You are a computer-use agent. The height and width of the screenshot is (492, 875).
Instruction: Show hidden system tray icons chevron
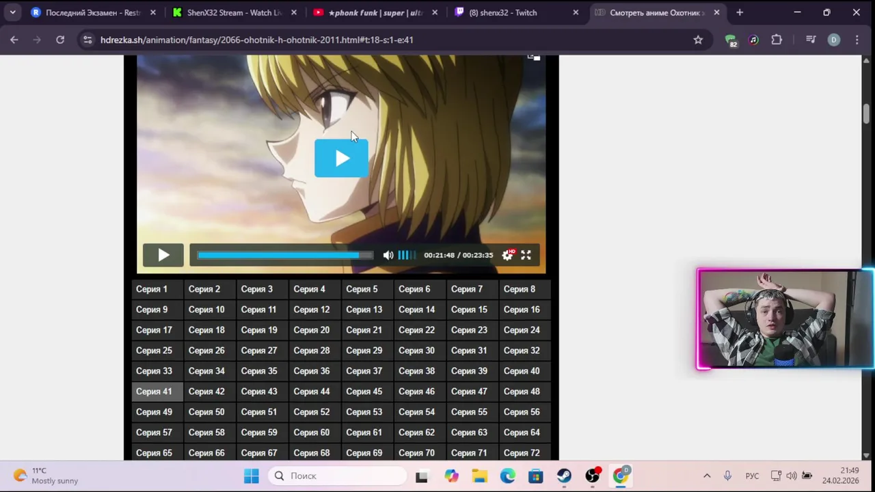click(707, 476)
